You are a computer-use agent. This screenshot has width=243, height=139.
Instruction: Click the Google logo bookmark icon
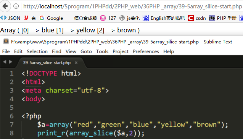[42, 18]
